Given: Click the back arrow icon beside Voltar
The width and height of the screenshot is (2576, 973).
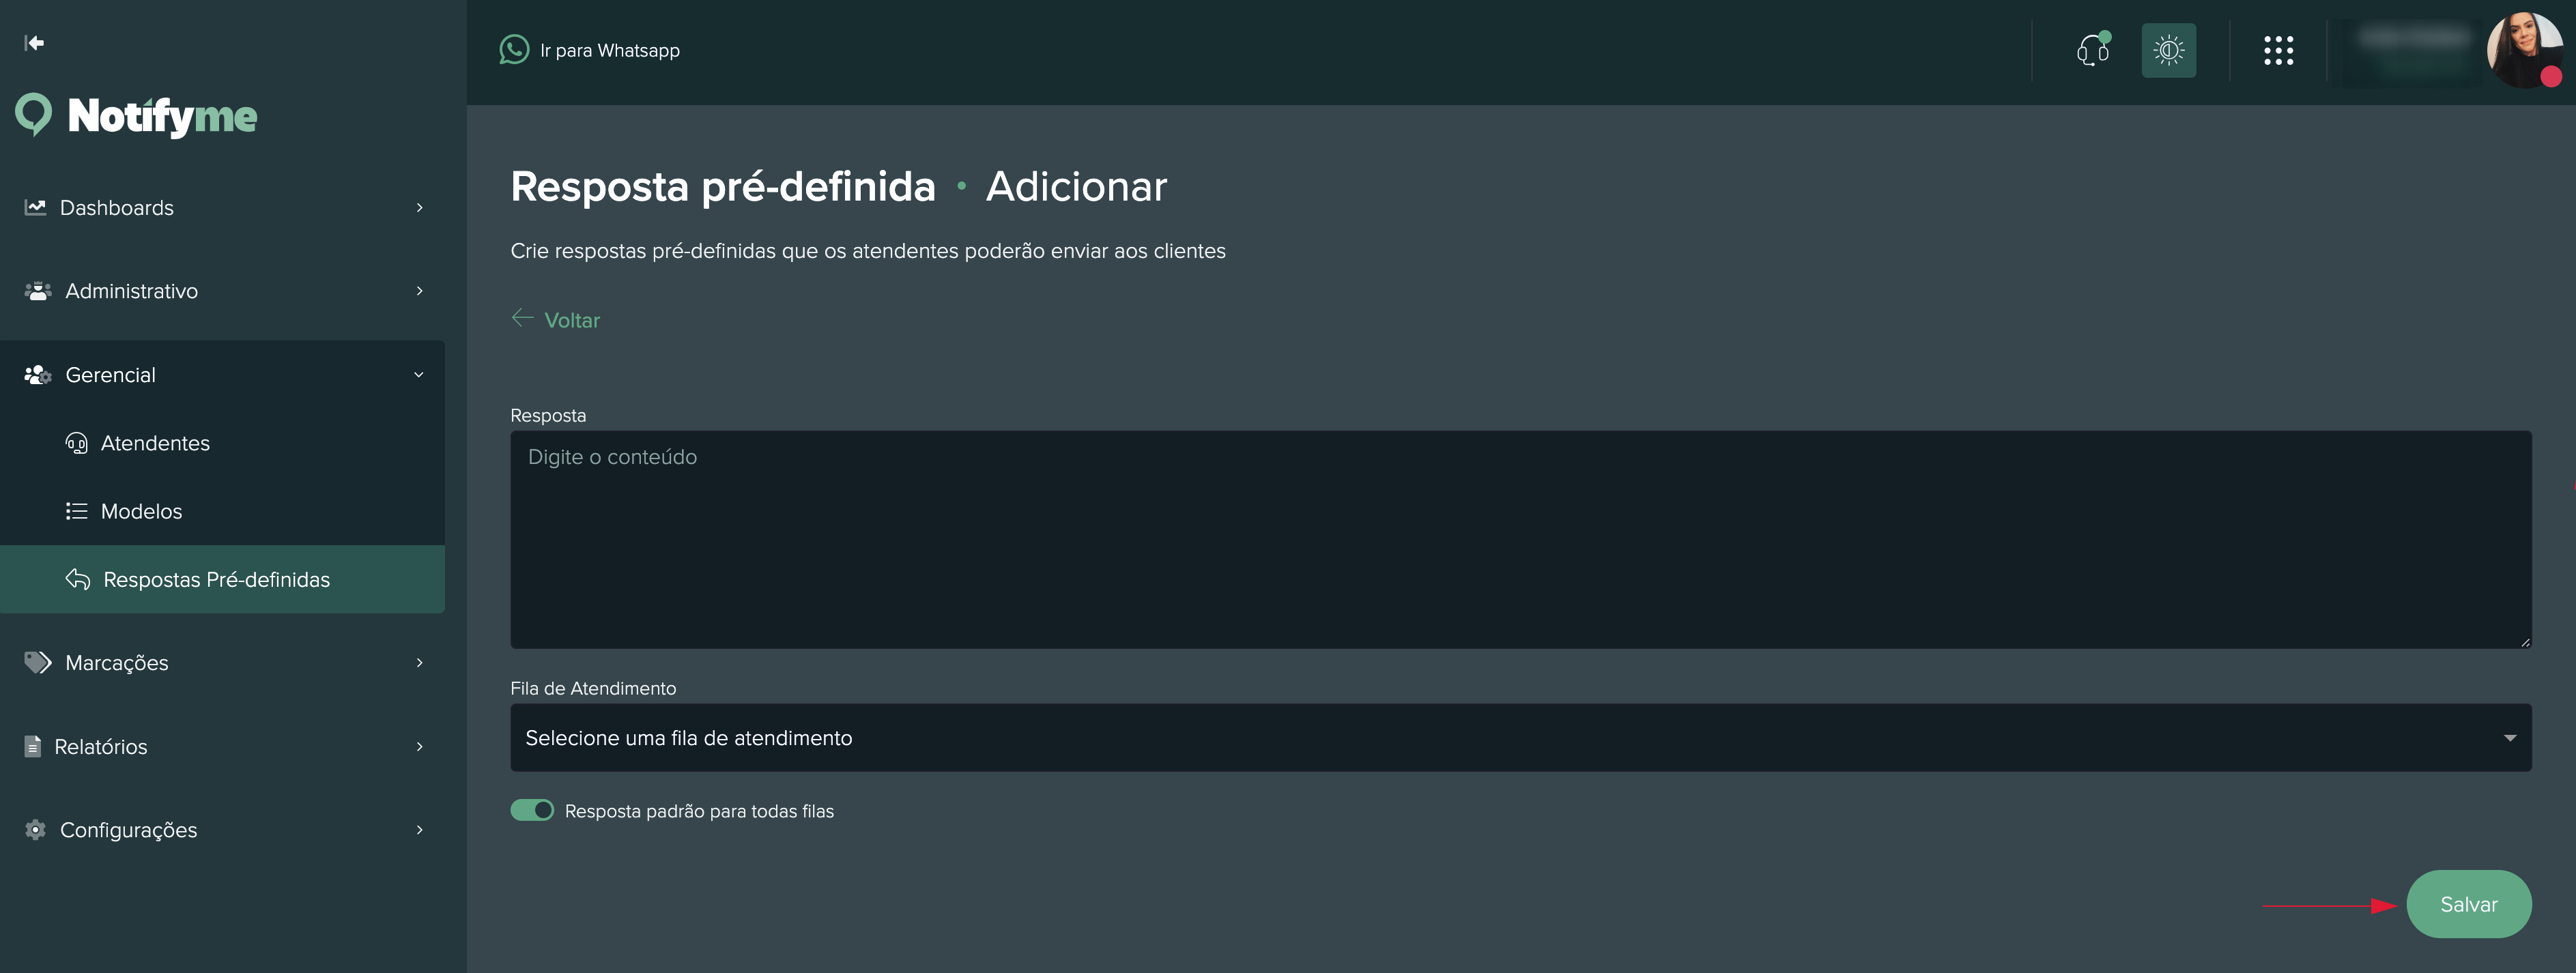Looking at the screenshot, I should [x=522, y=318].
